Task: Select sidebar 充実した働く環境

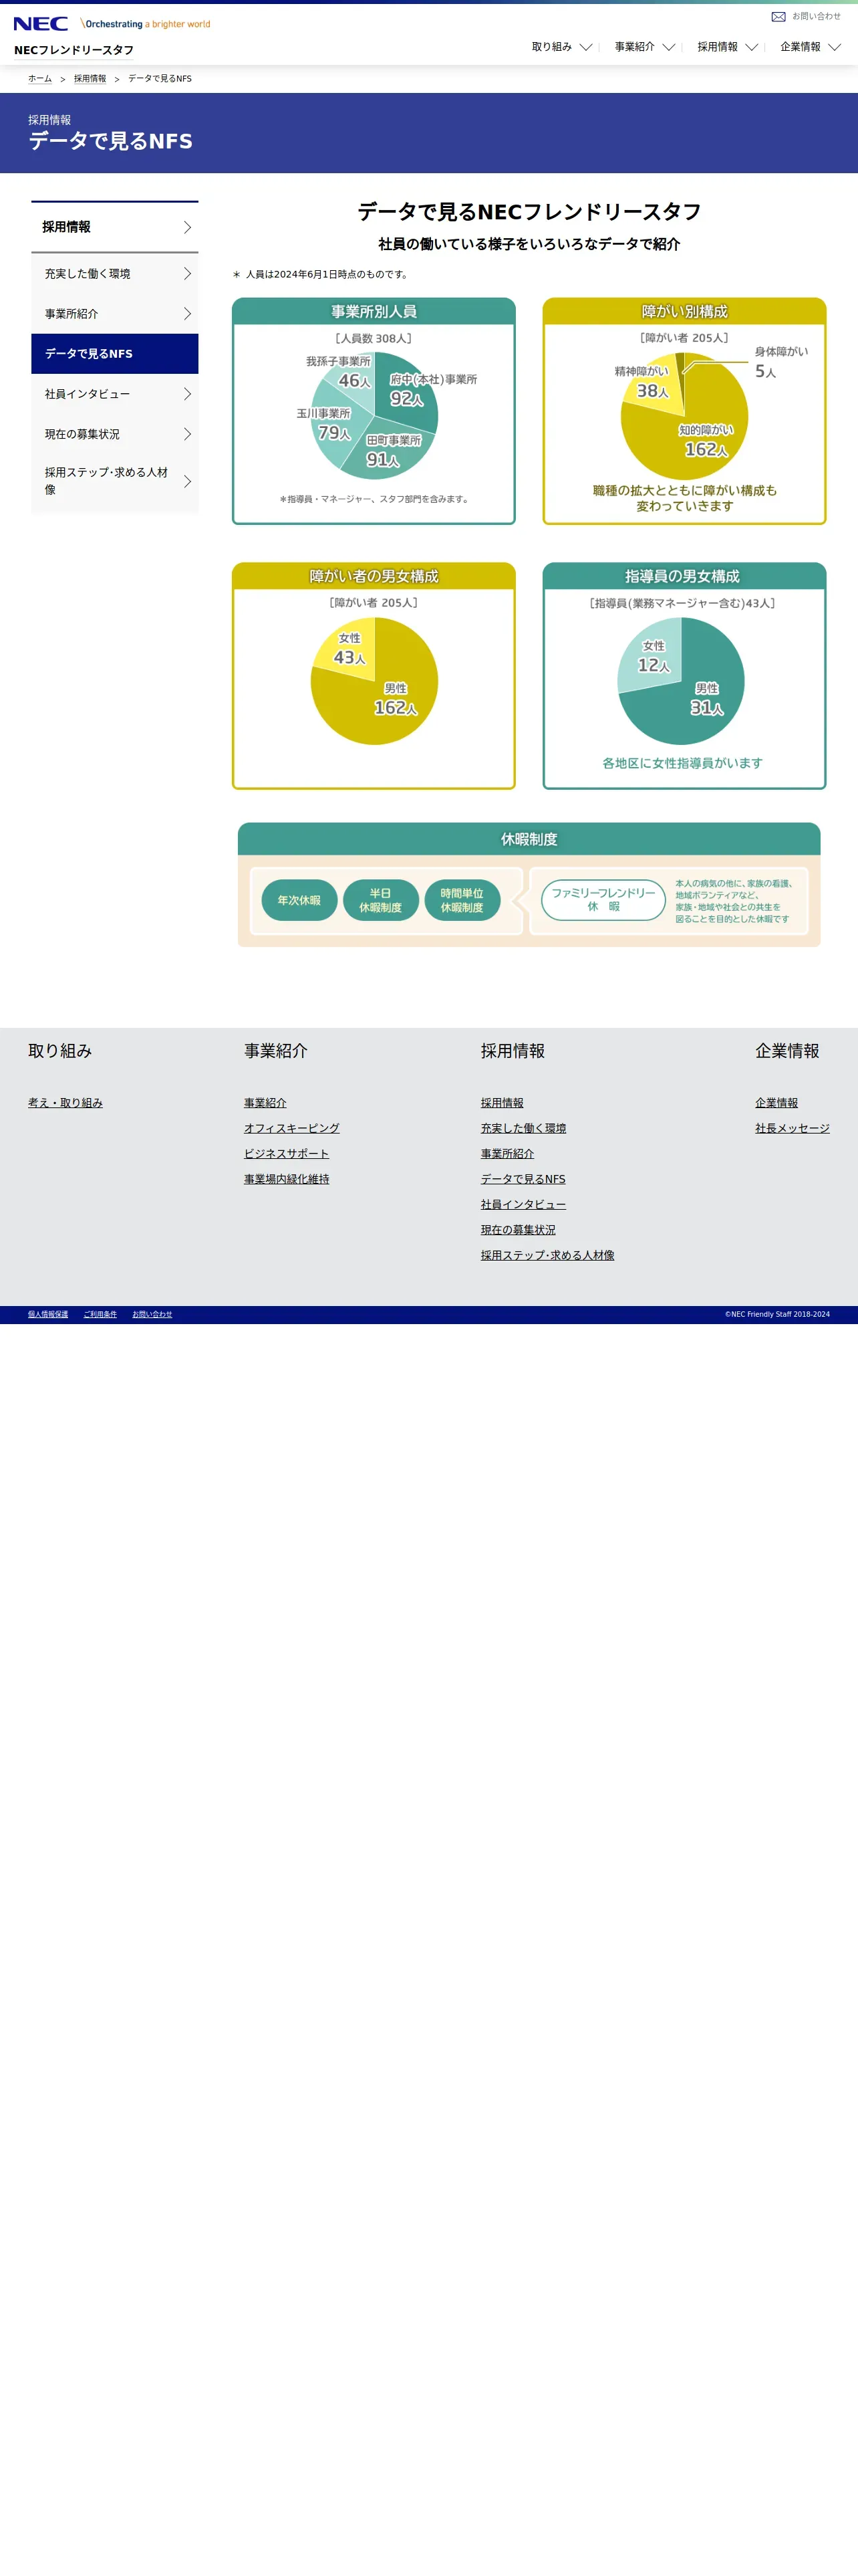Action: (x=115, y=274)
